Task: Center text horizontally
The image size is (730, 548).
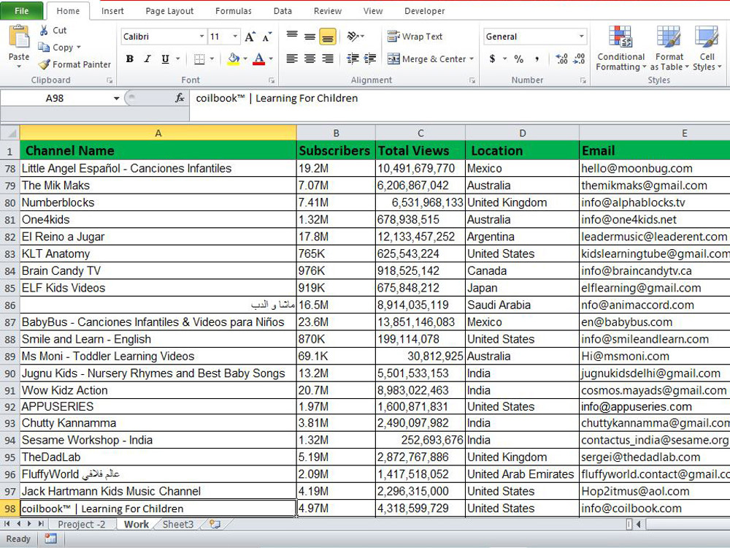Action: tap(310, 58)
